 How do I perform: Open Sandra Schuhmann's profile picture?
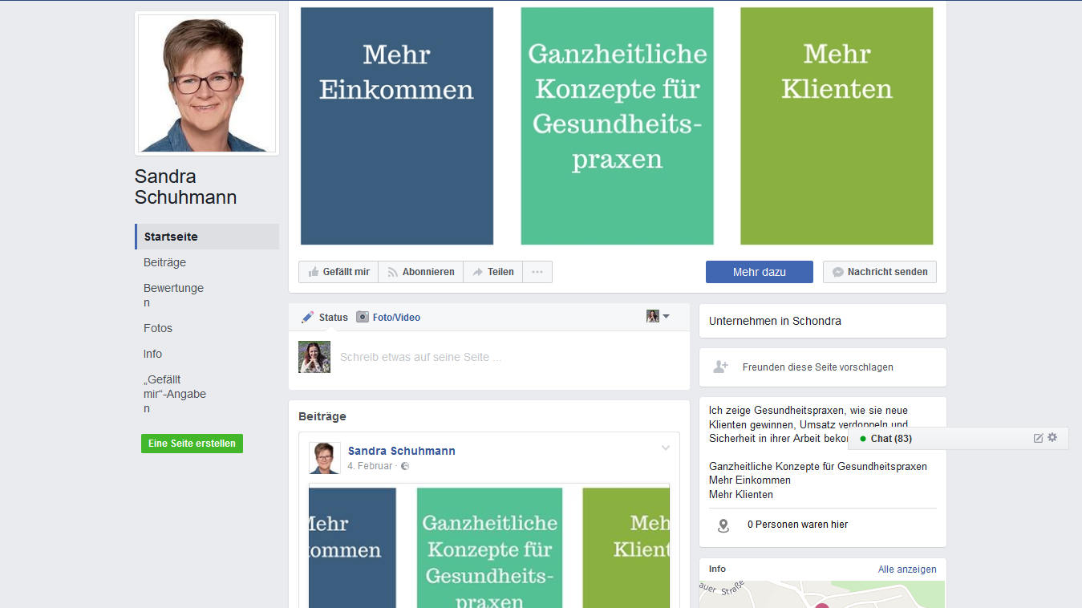click(207, 83)
